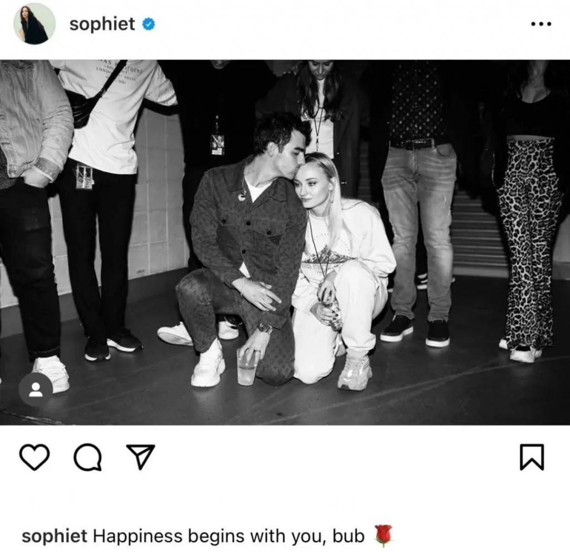Open the three-dot more options menu
The width and height of the screenshot is (570, 552).
[541, 24]
